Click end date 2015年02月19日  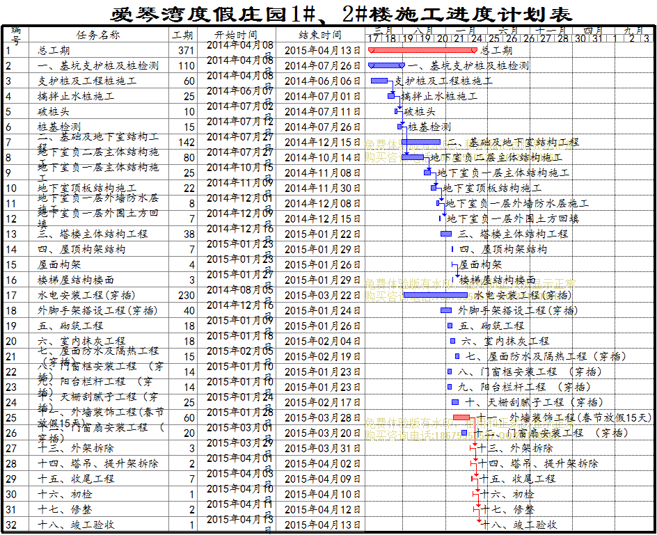tap(322, 356)
